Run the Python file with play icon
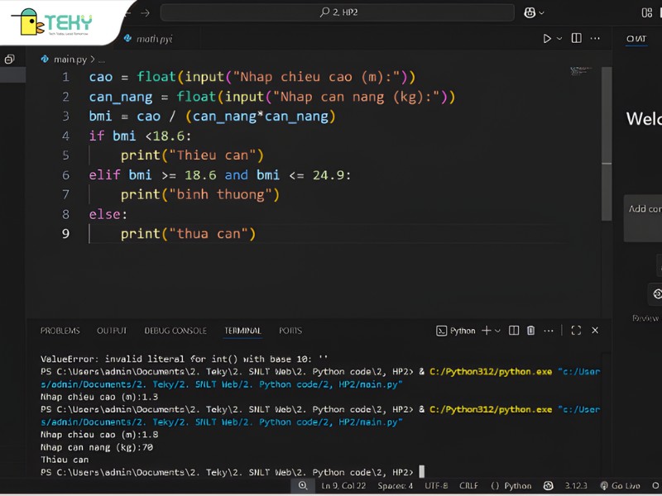The height and width of the screenshot is (496, 662). (x=546, y=39)
